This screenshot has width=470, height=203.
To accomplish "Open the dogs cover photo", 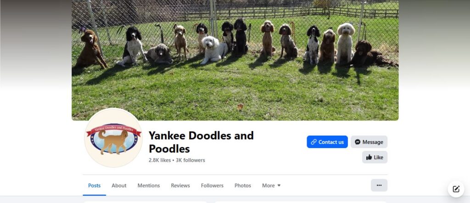I will coord(235,60).
